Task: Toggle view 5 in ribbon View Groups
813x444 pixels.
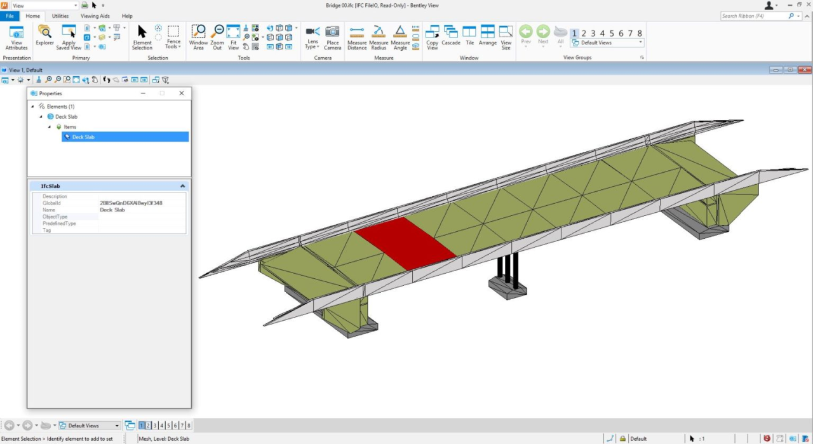Action: point(612,33)
